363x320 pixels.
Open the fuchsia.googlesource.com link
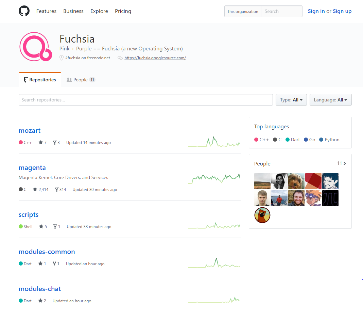[155, 58]
